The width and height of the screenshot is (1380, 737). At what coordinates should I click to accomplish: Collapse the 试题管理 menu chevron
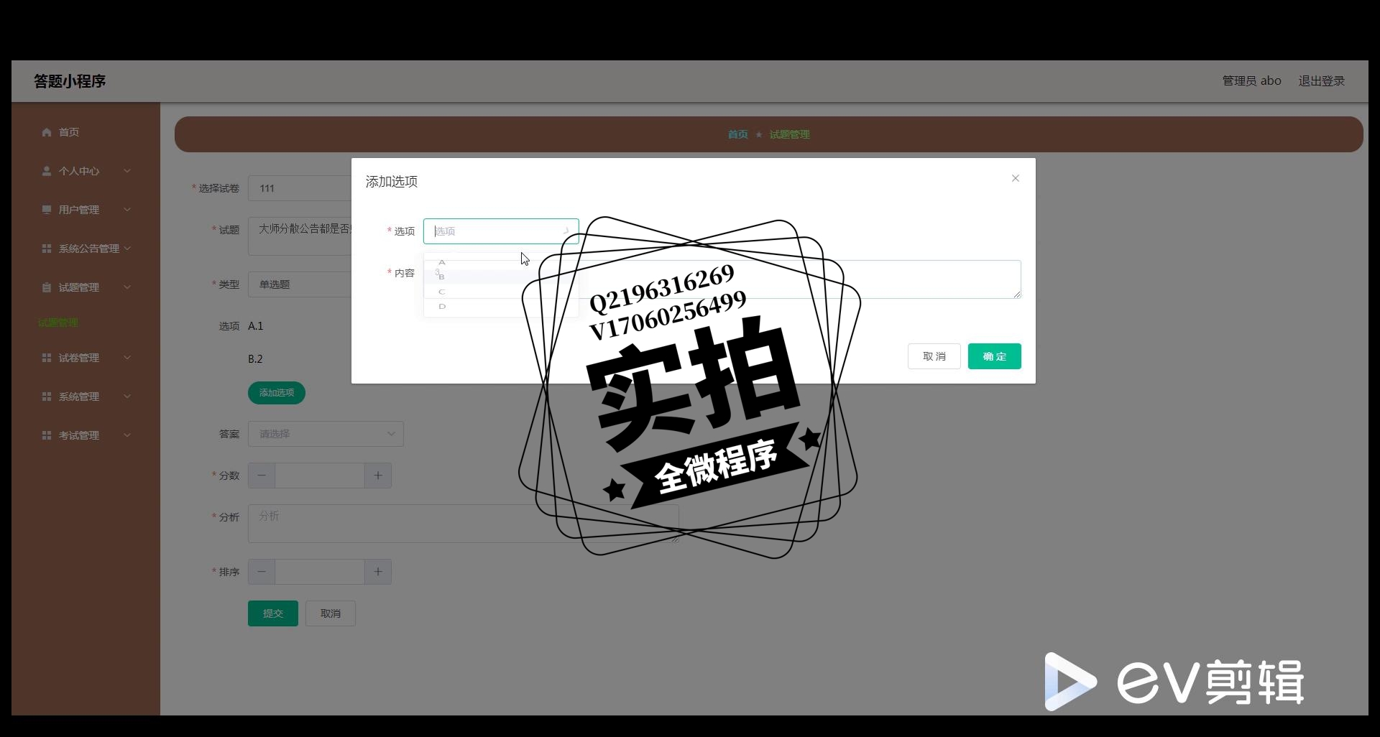tap(127, 287)
